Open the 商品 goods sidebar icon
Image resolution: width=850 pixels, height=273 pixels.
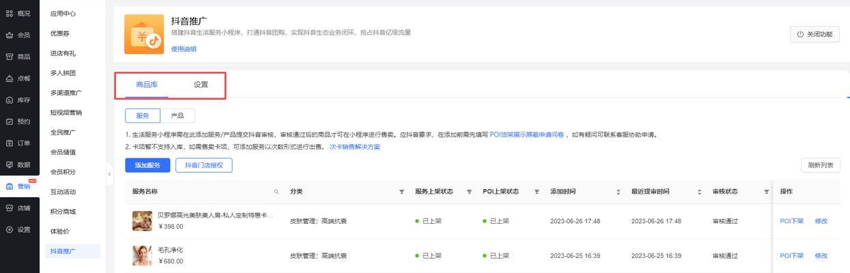(10, 57)
